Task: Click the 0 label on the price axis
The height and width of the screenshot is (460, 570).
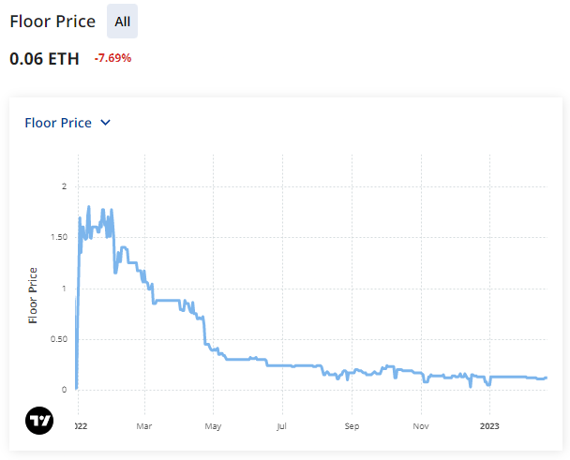Action: [x=64, y=389]
